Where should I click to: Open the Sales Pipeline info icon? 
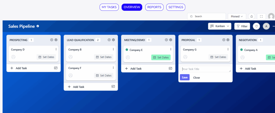pos(38,26)
